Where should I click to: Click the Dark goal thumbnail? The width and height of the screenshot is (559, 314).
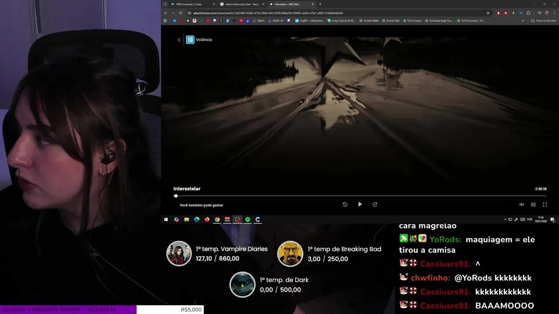[242, 284]
